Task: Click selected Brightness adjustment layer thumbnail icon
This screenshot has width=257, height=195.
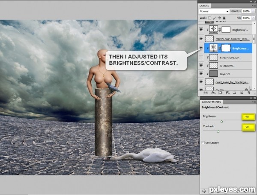Action: pos(214,48)
